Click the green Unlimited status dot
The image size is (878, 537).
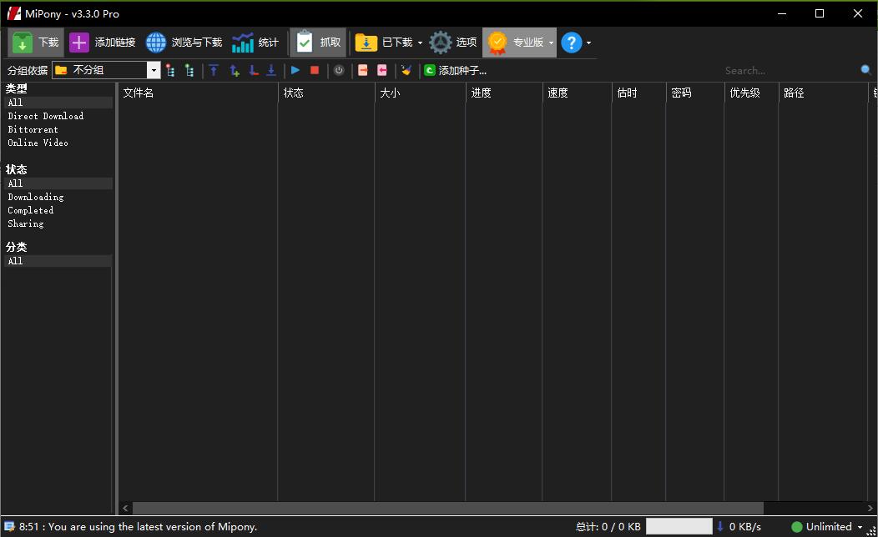click(x=797, y=527)
